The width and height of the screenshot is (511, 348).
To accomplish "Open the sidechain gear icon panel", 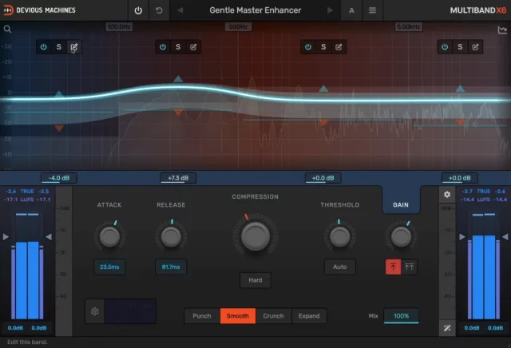I will [94, 311].
